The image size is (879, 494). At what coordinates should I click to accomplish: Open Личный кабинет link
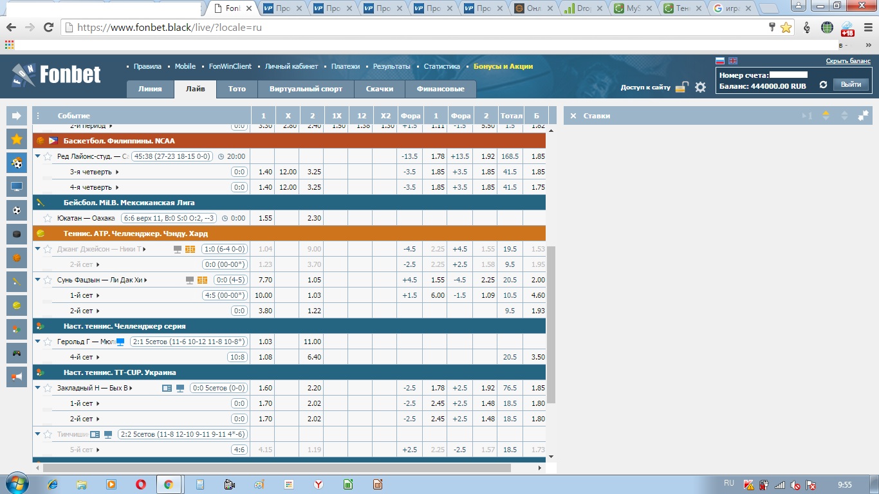[291, 66]
